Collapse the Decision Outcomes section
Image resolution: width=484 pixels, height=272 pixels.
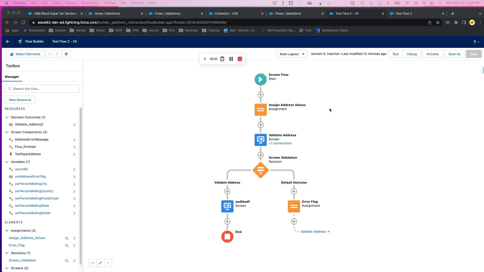(7, 117)
